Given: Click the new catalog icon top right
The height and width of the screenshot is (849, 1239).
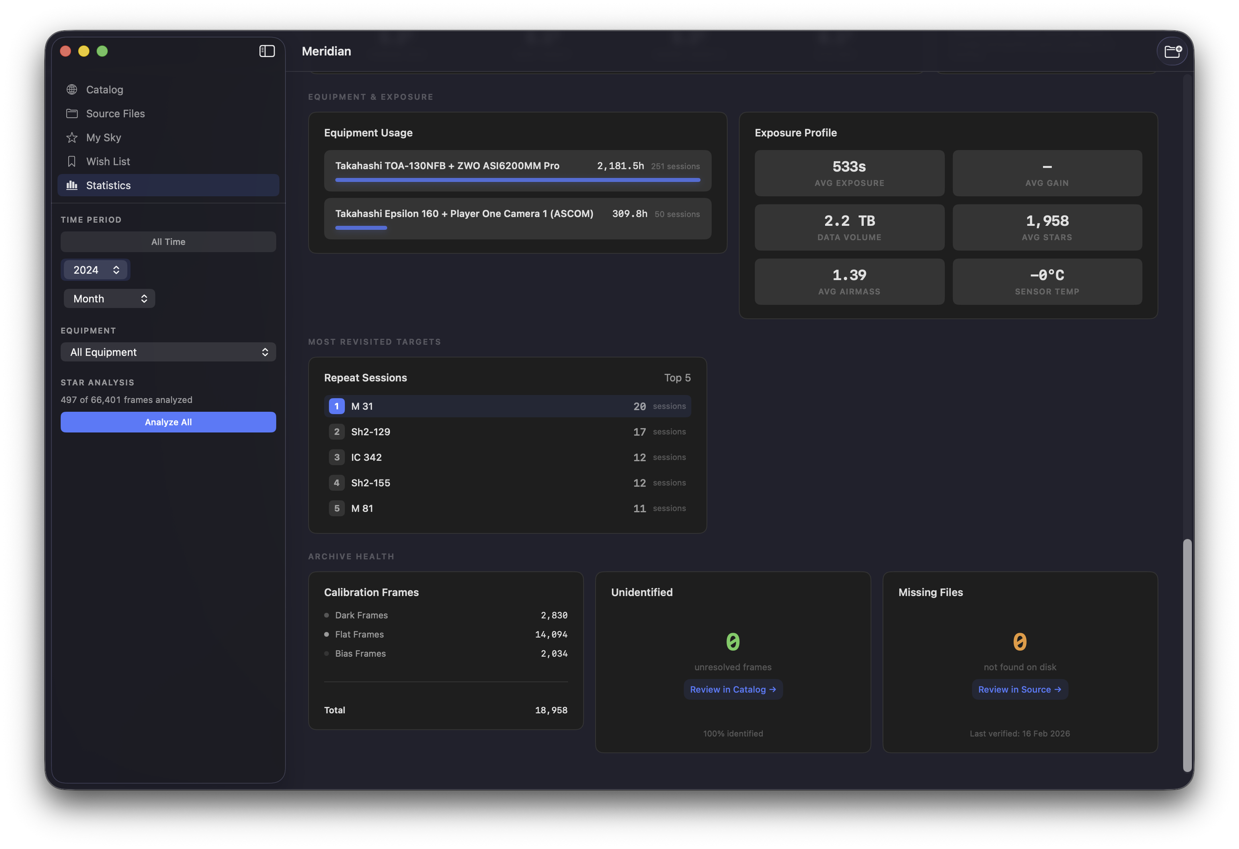Looking at the screenshot, I should coord(1172,51).
